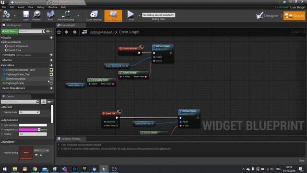Click Preview Background thumbnail
This screenshot has width=307, height=173.
pos(26,152)
